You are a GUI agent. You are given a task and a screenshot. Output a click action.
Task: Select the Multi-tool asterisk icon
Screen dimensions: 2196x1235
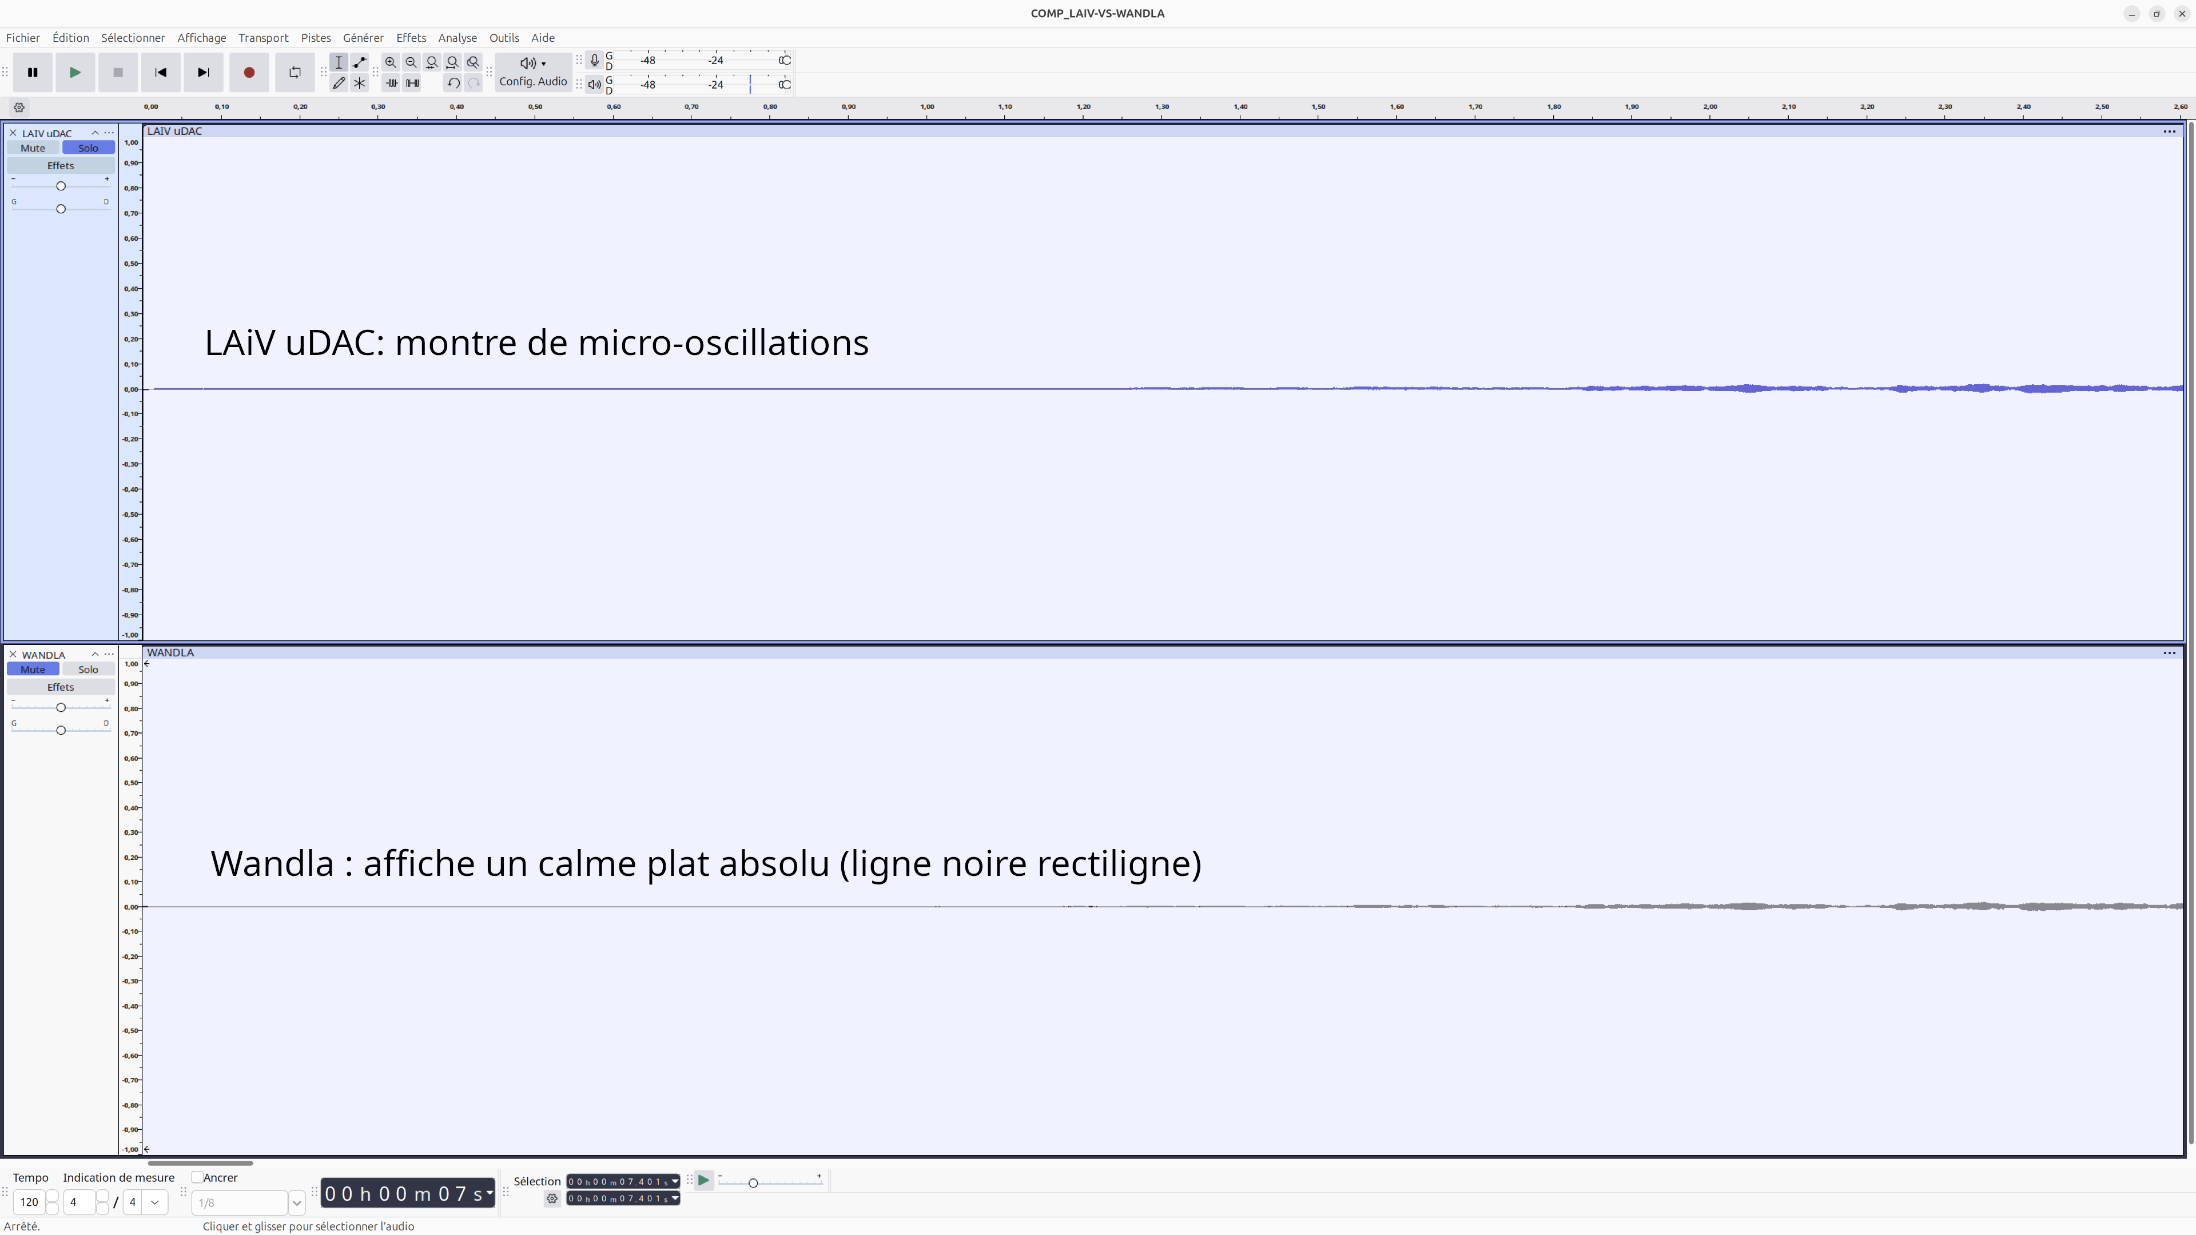pyautogui.click(x=360, y=83)
